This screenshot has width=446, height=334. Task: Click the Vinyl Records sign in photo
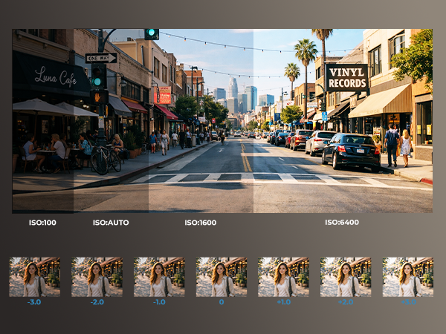click(347, 78)
